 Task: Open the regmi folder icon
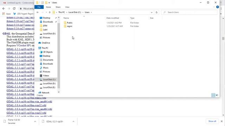point(65,26)
